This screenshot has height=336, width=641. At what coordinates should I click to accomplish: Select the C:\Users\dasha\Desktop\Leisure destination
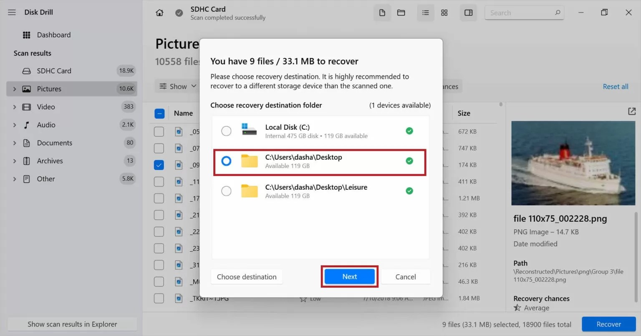(226, 191)
